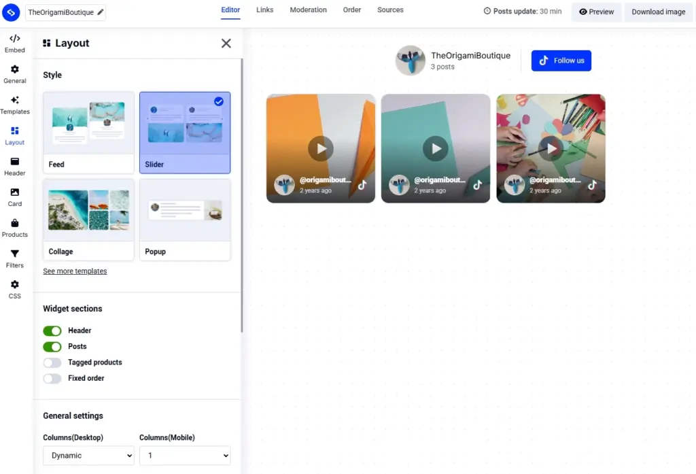The image size is (696, 474).
Task: Select the Collage layout style
Action: tap(88, 219)
